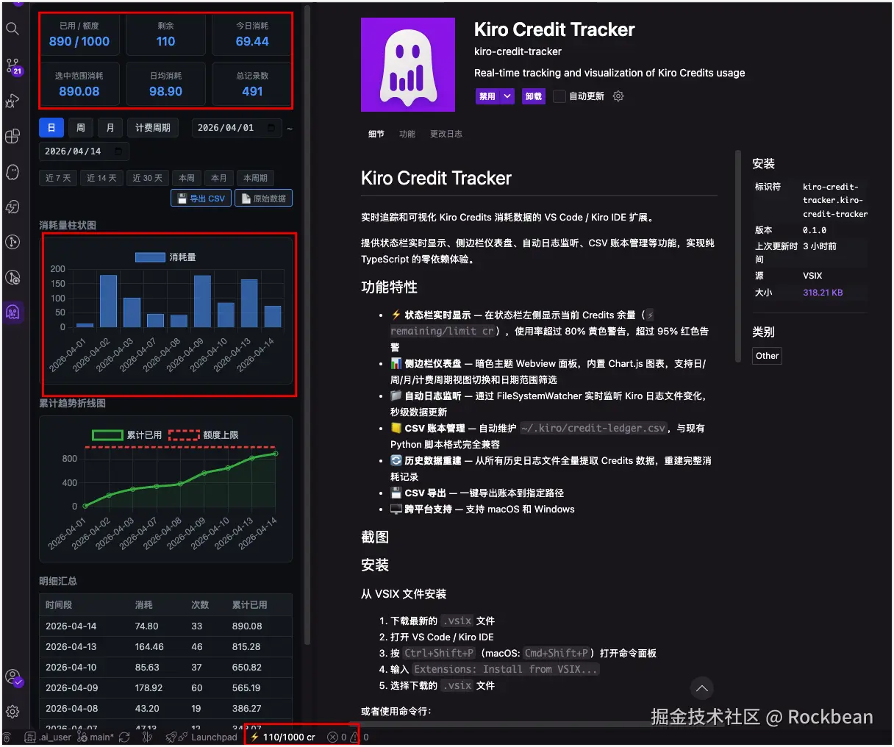This screenshot has width=894, height=747.
Task: Click the Kiro Credit Tracker ghost logo
Action: tap(408, 65)
